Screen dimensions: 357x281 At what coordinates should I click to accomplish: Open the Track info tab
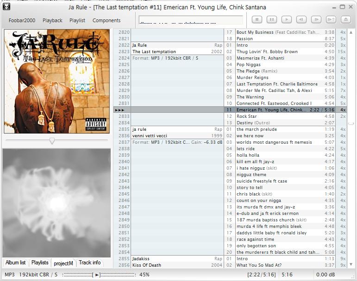pos(90,263)
